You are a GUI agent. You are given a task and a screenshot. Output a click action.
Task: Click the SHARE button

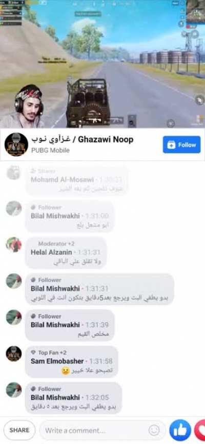(x=19, y=430)
